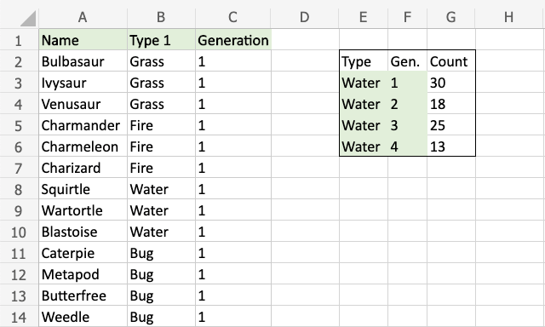Image resolution: width=545 pixels, height=327 pixels.
Task: Click the Type 1 header cell
Action: tap(161, 40)
